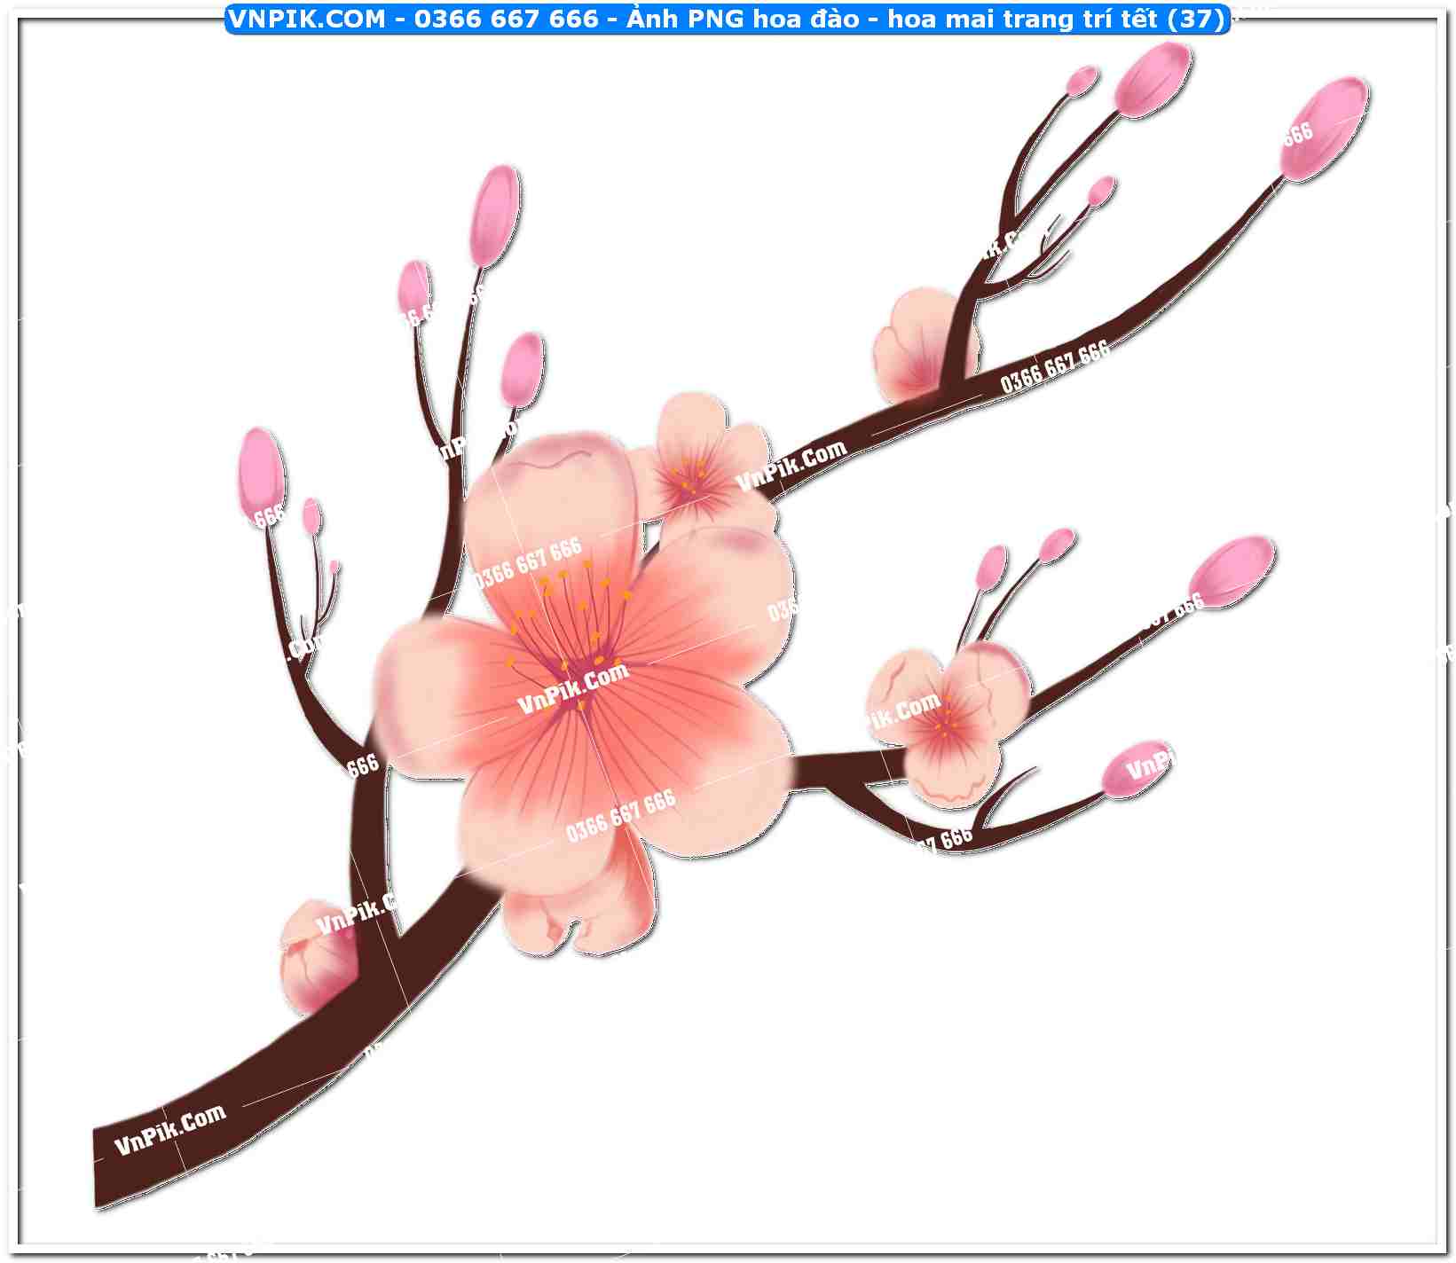Screen dimensions: 1456x1263
Task: Click 'VnPik.Com' watermark at the large flower's center
Action: click(573, 689)
